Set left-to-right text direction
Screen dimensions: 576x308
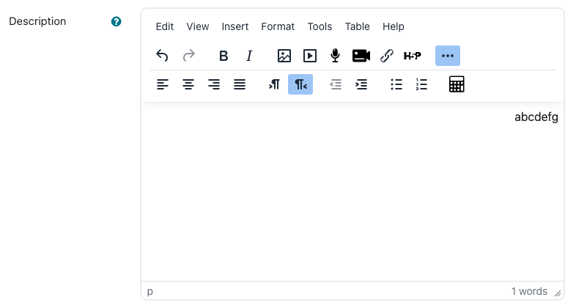[274, 84]
